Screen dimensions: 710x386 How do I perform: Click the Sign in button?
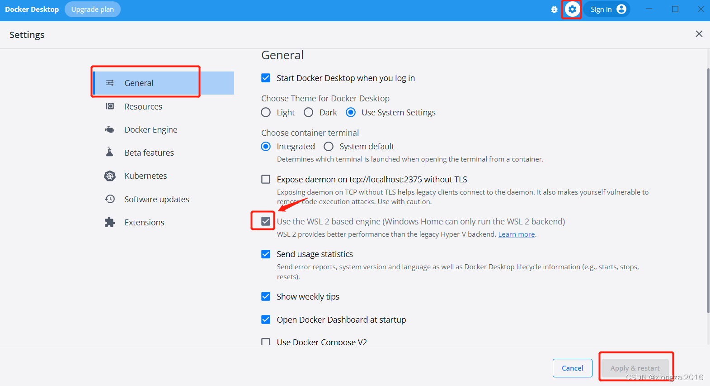point(607,9)
